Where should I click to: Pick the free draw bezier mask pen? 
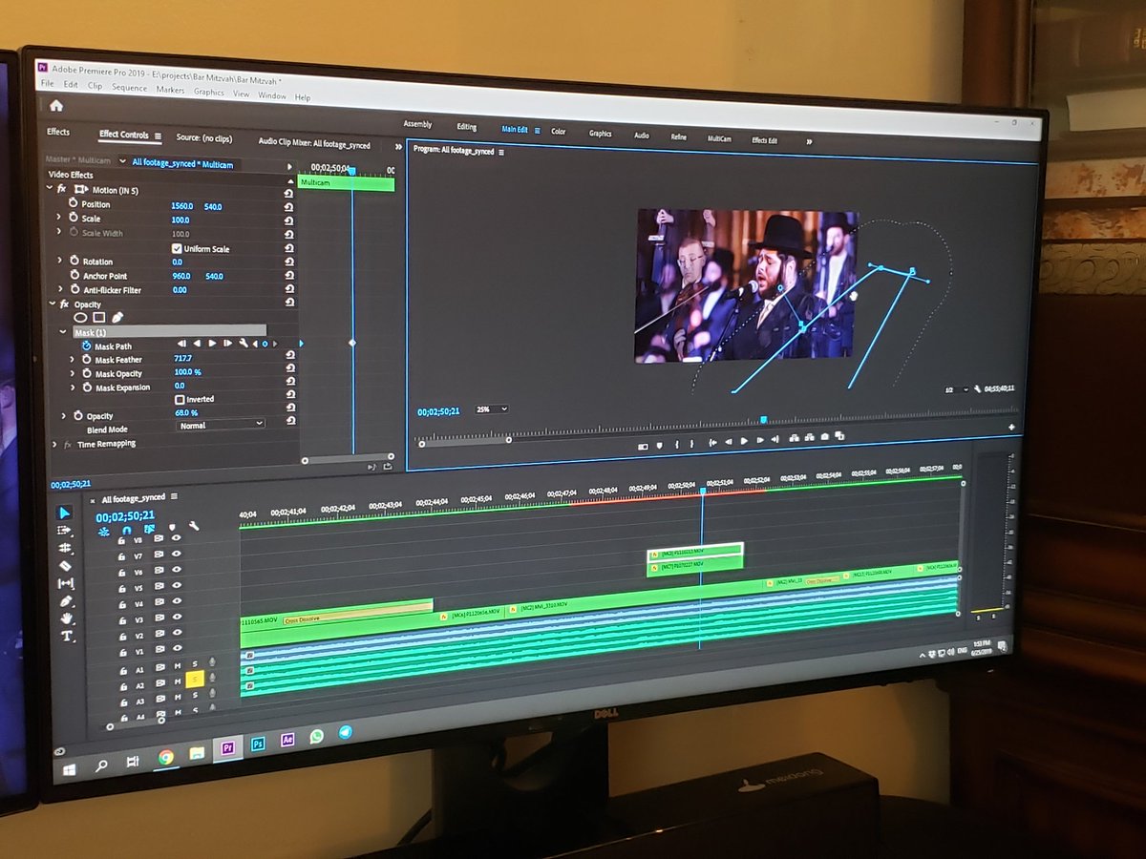point(117,317)
